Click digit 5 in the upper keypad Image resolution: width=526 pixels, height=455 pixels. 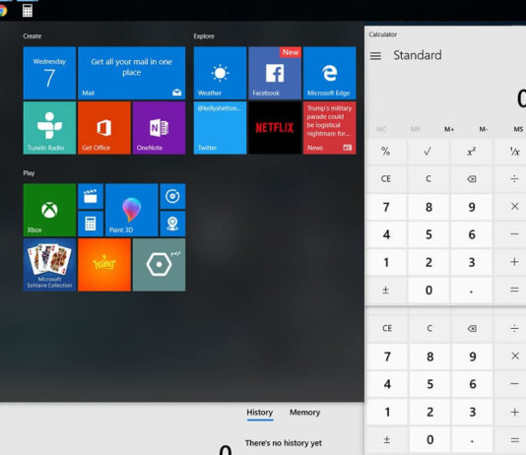428,234
